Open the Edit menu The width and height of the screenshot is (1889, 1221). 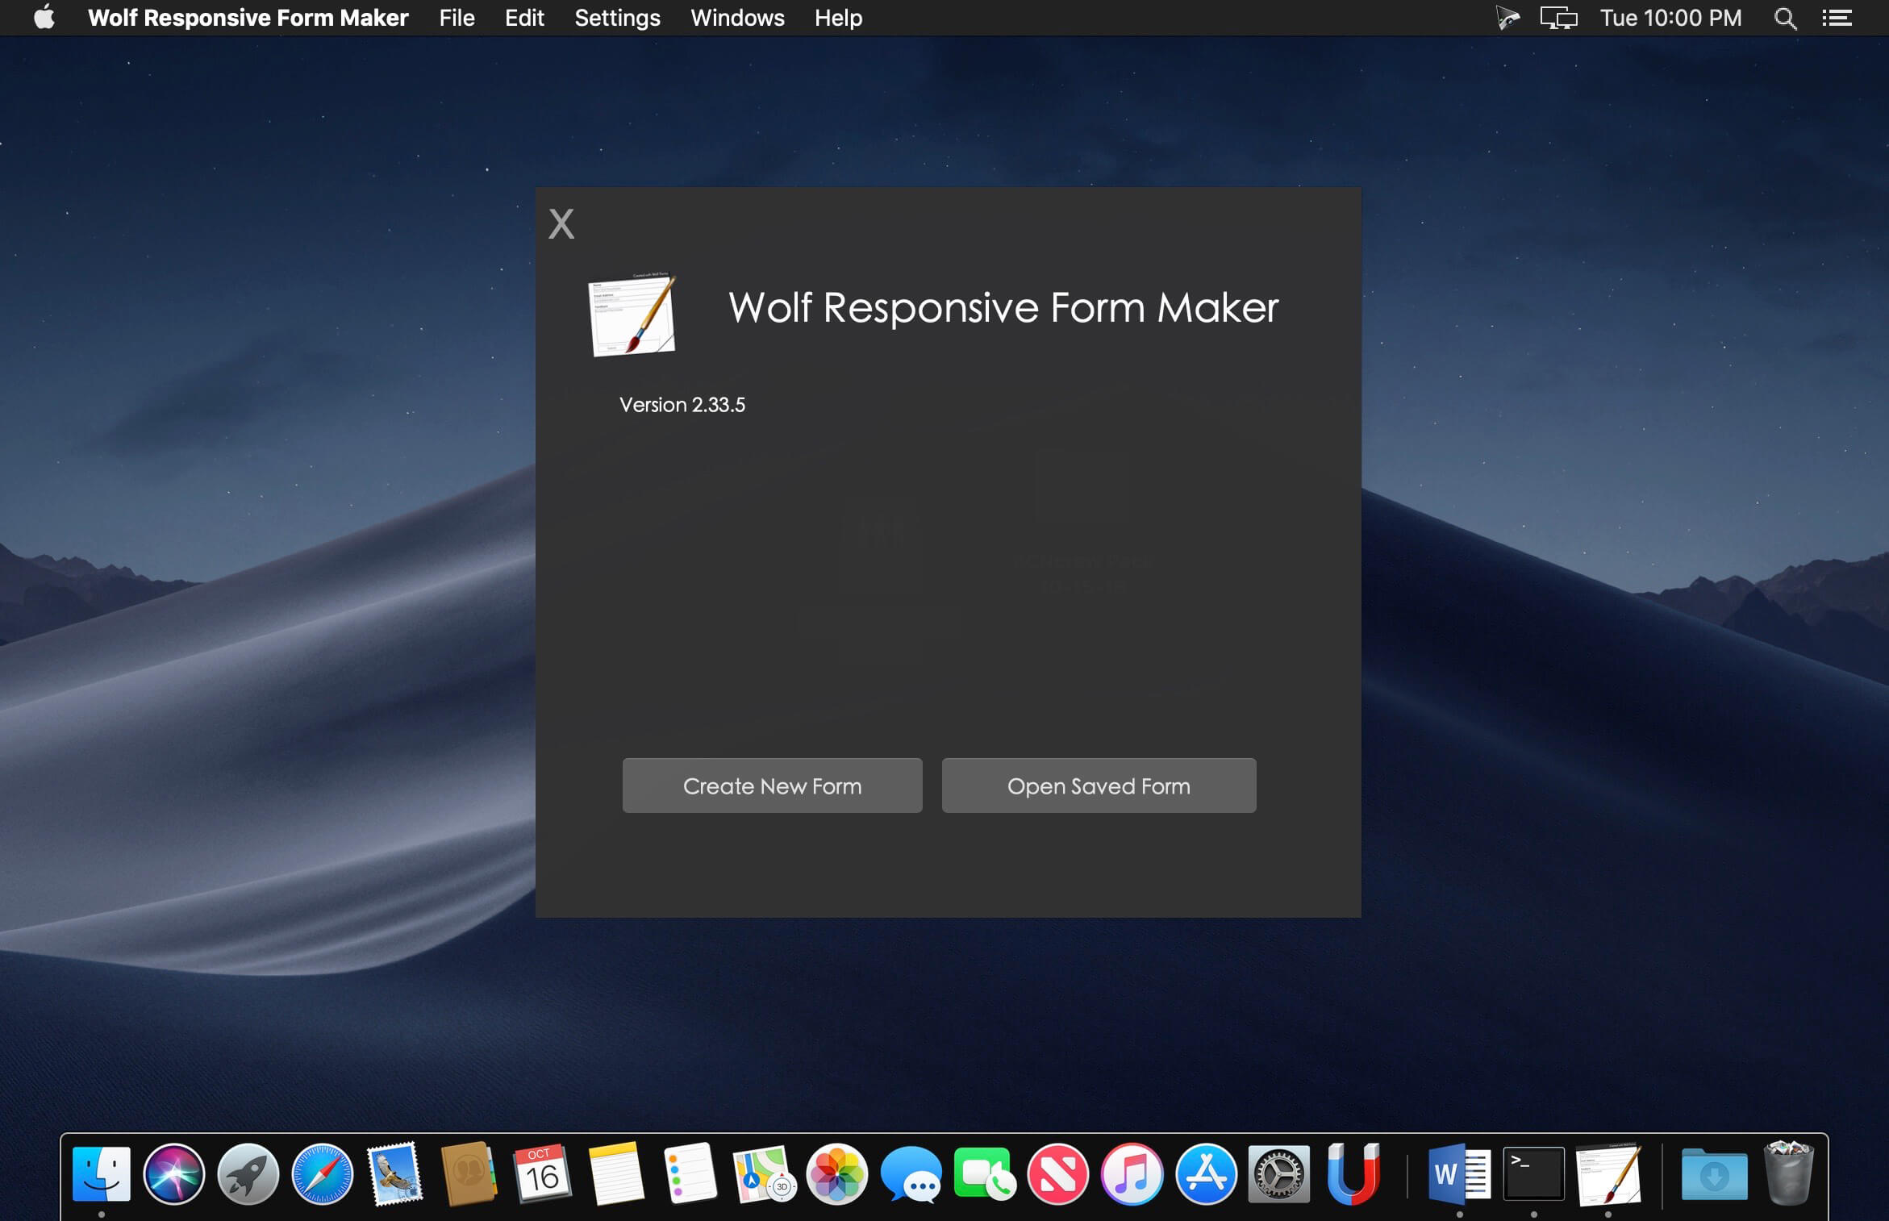tap(524, 18)
